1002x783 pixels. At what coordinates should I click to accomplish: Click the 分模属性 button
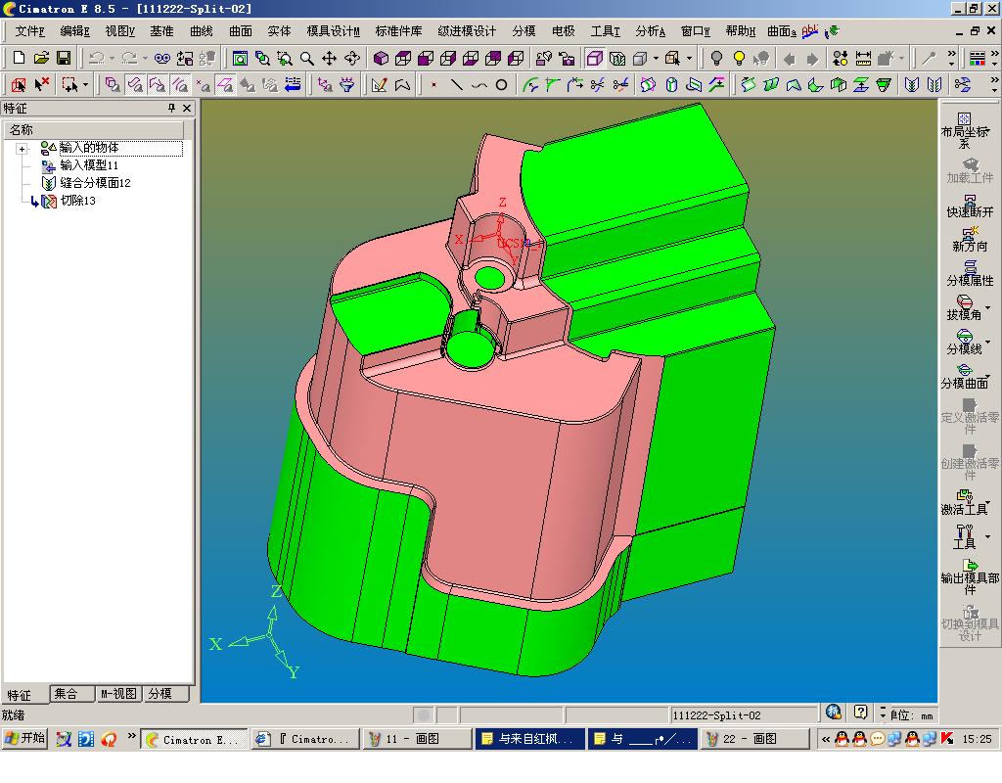tap(970, 274)
